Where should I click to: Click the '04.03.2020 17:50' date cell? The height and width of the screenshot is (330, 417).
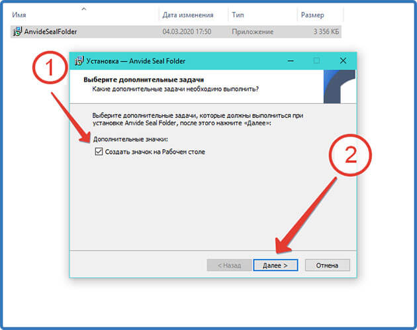click(187, 32)
